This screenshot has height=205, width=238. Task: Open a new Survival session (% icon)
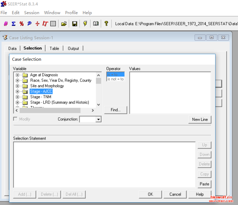[21, 24]
